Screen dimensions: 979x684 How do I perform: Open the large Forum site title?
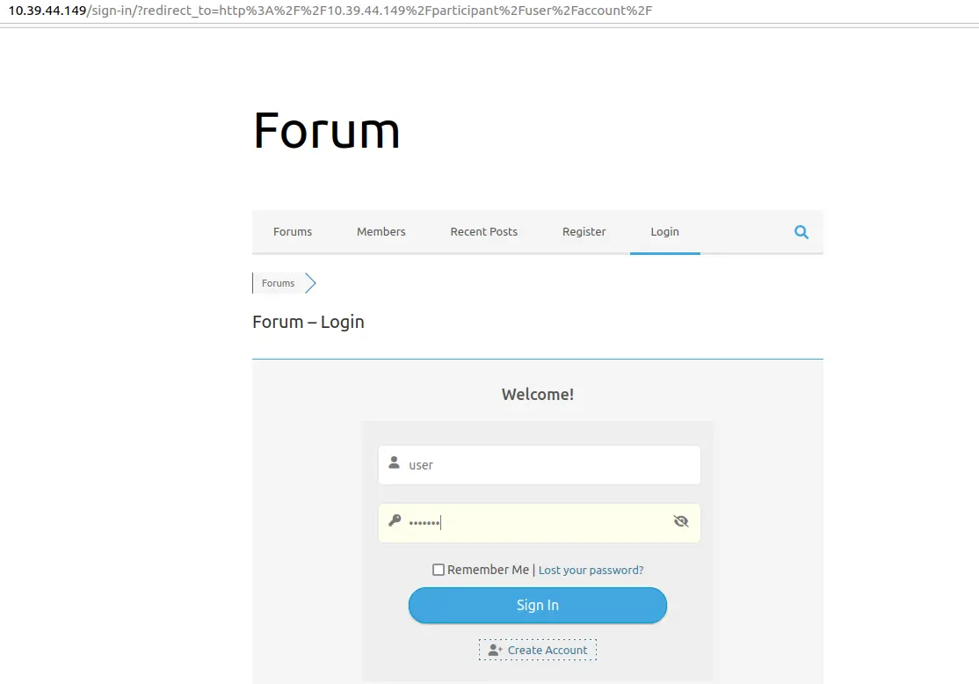click(x=327, y=130)
